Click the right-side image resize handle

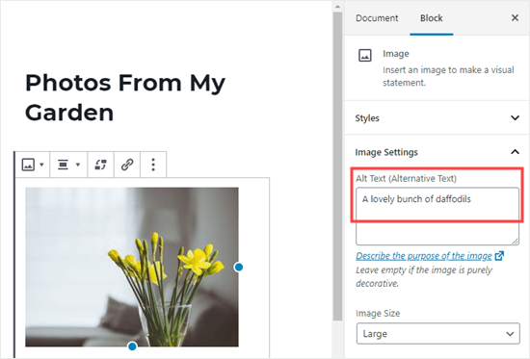pos(239,268)
